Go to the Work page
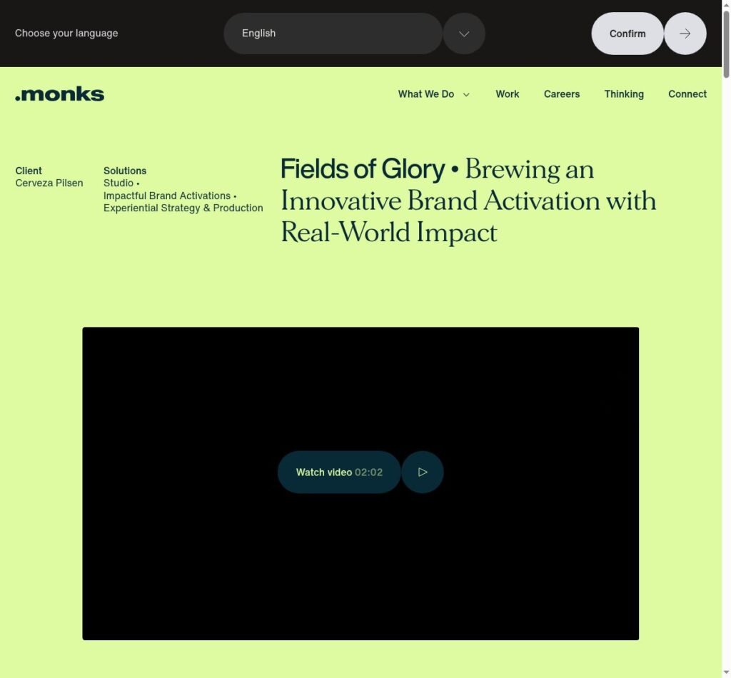The image size is (731, 678). pos(508,94)
